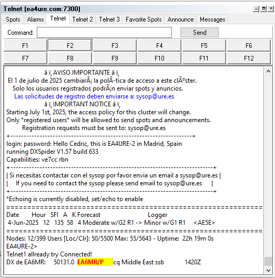Click the EA4URE-2> prompt line
275x278 pixels.
click(x=22, y=246)
